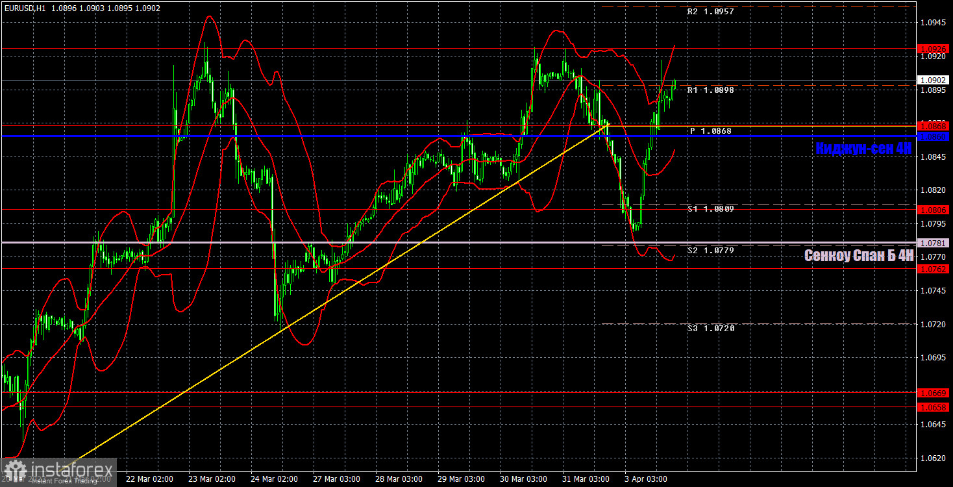Select the 23 Mar 02:00 time label
Screen dimensions: 953x487
[212, 479]
